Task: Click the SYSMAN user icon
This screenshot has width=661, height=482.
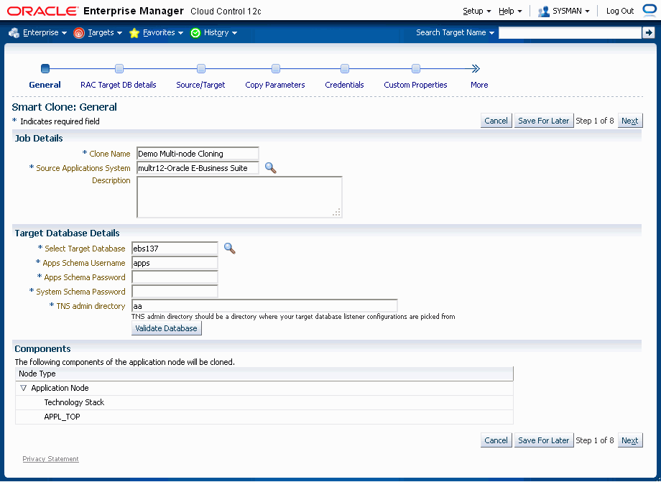Action: coord(544,11)
